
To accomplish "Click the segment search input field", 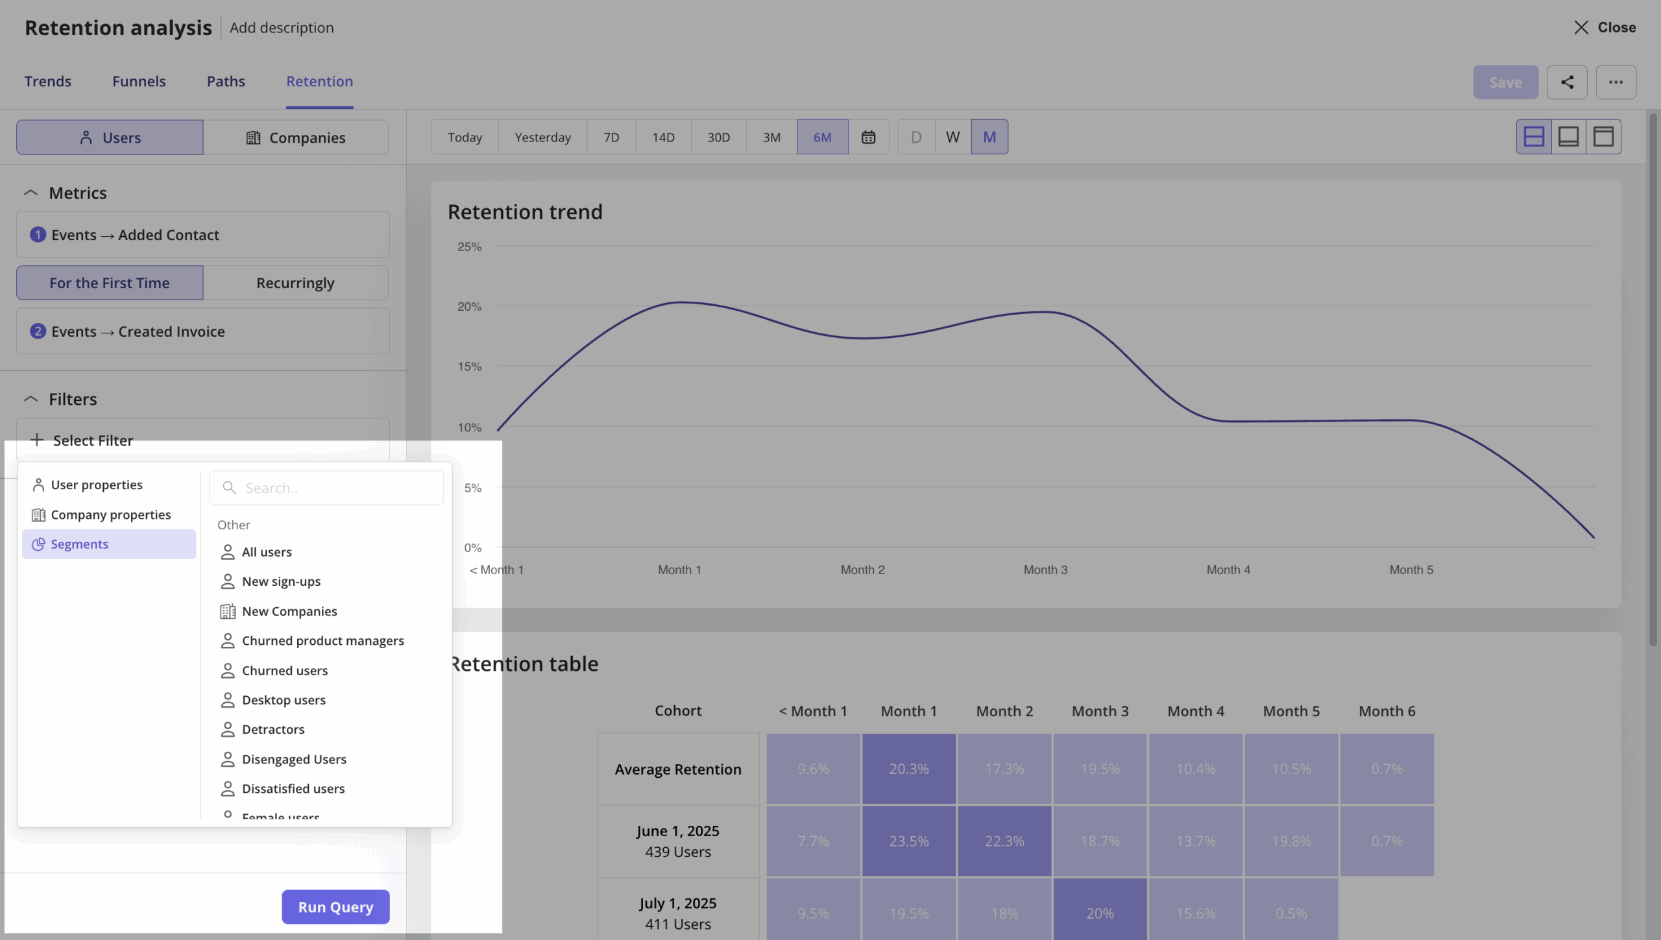I will pos(326,487).
